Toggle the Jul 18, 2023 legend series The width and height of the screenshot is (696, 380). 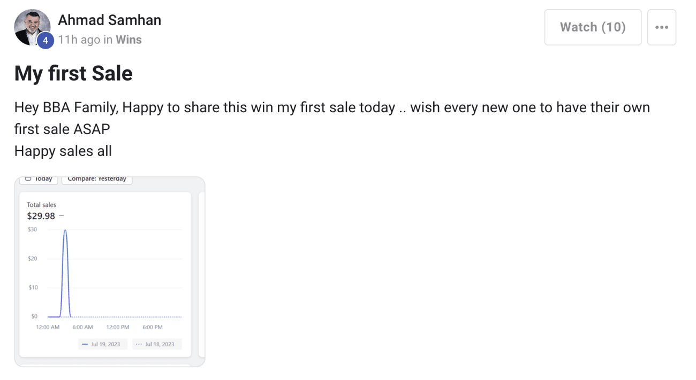(x=156, y=344)
